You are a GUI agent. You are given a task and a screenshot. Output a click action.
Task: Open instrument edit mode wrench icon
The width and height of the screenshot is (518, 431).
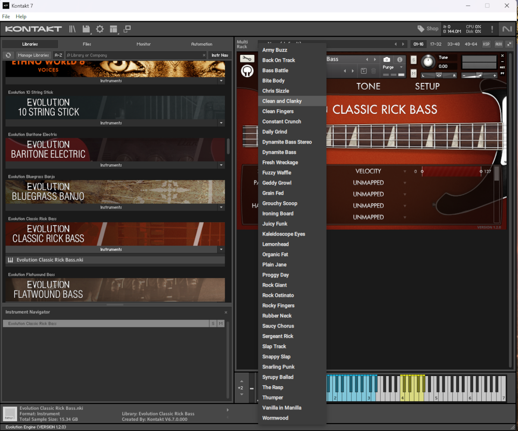coord(247,59)
